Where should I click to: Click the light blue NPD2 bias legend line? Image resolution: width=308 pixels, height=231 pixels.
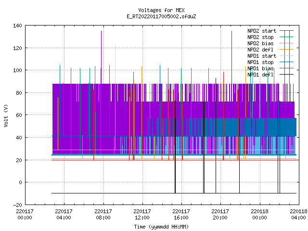coord(287,43)
